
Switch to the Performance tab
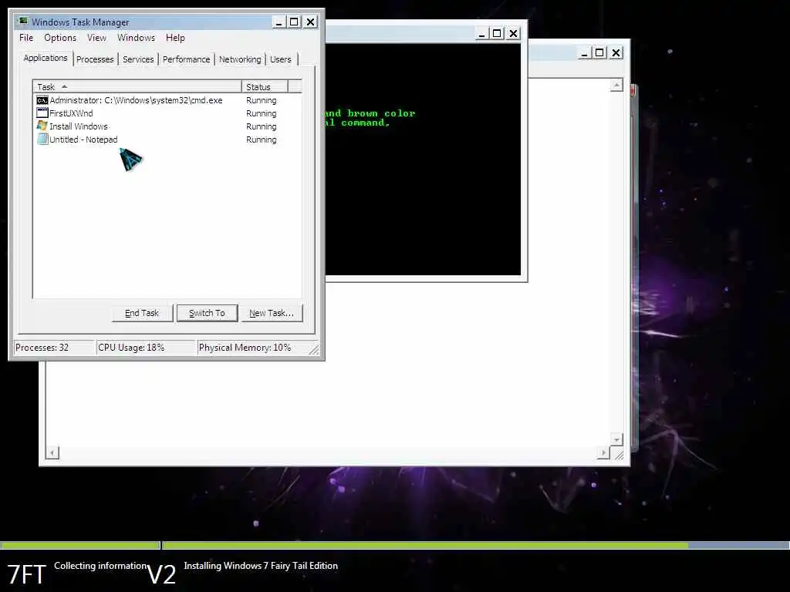point(186,59)
